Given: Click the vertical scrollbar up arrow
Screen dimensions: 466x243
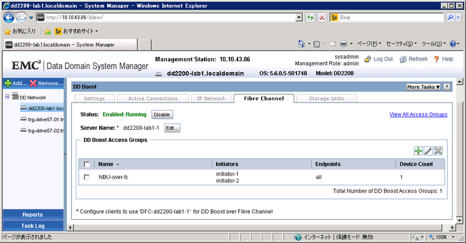Looking at the screenshot, I should point(460,81).
